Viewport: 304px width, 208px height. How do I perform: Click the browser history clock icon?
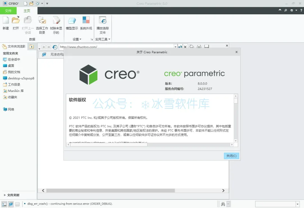[x=55, y=47]
